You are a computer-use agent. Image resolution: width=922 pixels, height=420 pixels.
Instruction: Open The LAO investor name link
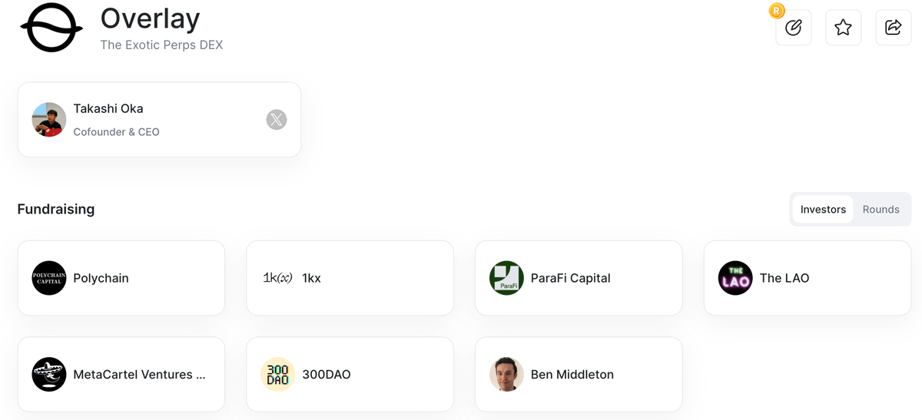click(784, 278)
